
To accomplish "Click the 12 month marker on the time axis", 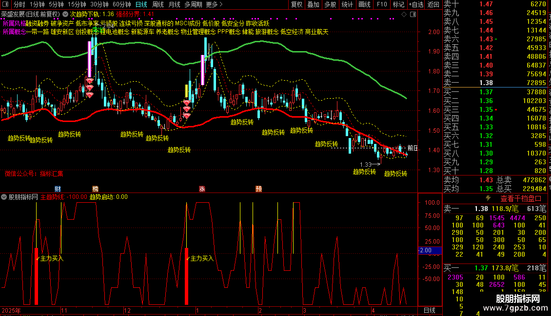I will 127,310.
